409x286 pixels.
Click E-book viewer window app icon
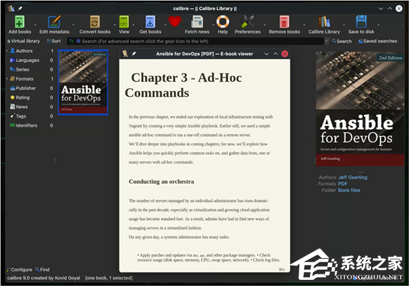[125, 54]
